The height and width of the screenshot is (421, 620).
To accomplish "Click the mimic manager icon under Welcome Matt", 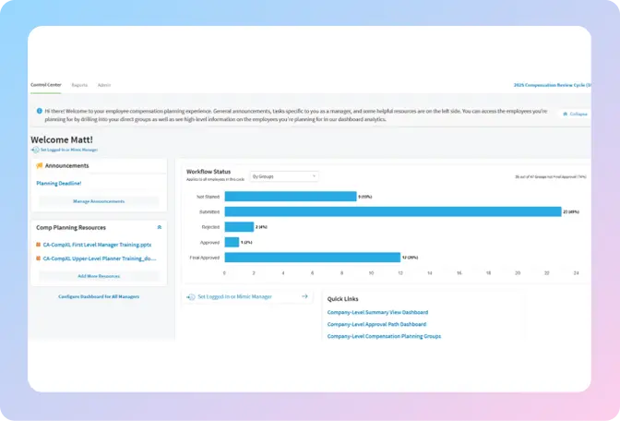I will point(35,150).
